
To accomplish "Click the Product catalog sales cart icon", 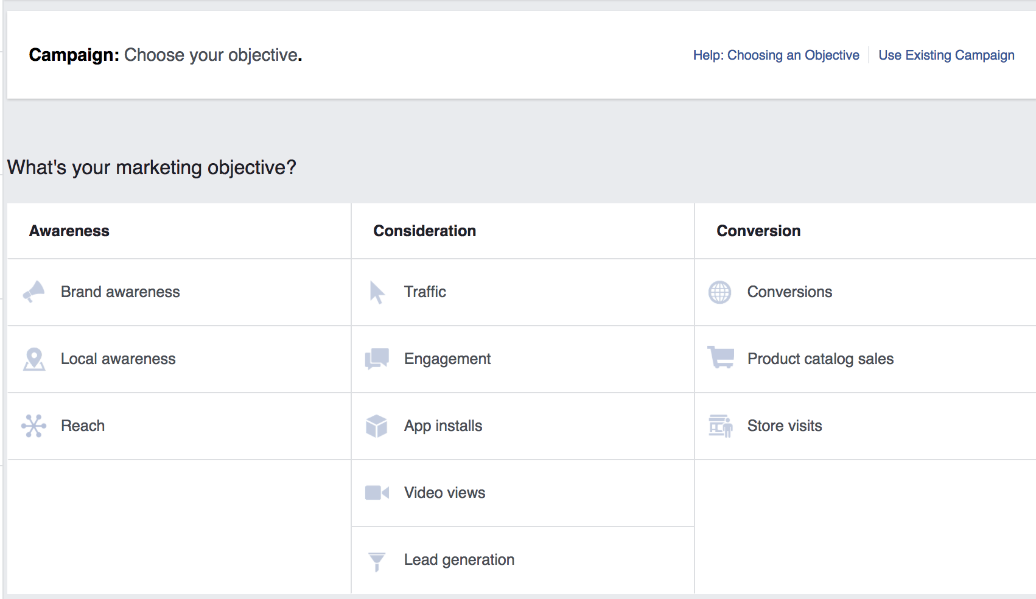I will pos(721,359).
